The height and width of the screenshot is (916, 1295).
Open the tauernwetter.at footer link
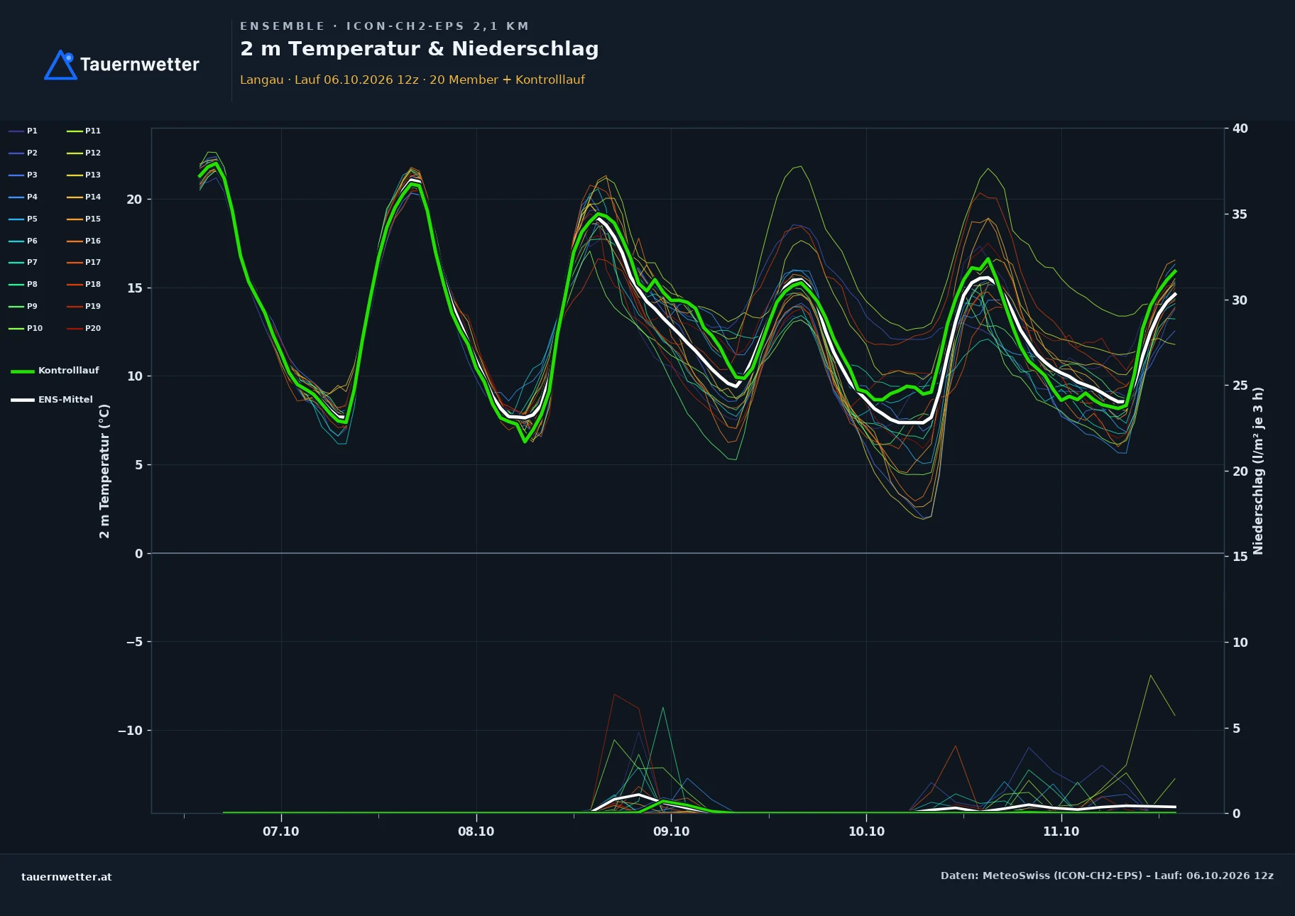67,877
